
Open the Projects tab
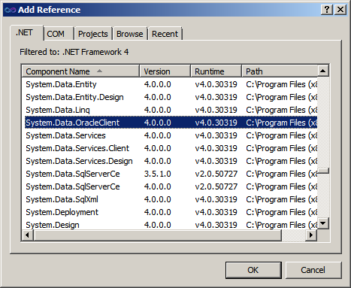(x=93, y=34)
